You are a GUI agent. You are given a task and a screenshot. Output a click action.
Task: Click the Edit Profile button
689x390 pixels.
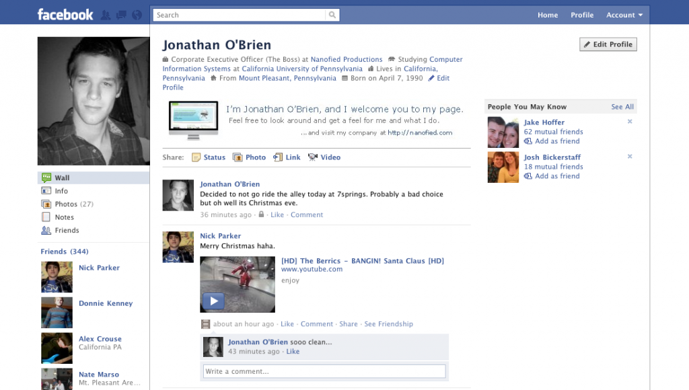coord(608,44)
